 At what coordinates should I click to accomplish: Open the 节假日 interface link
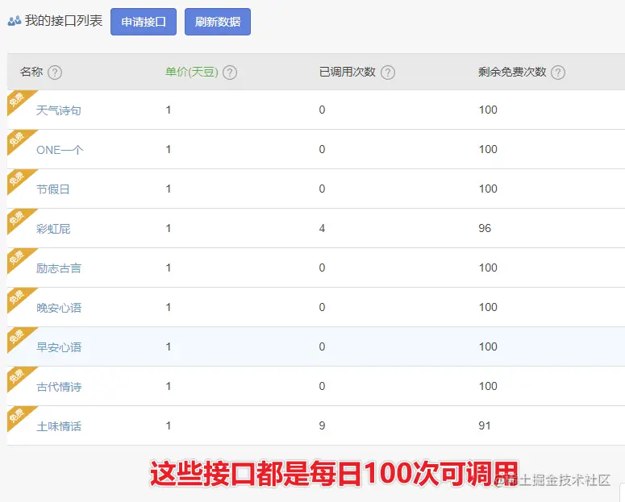point(53,189)
